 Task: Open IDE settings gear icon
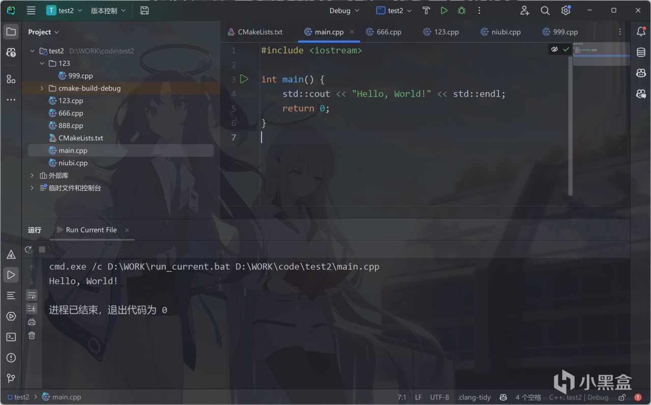pyautogui.click(x=566, y=10)
